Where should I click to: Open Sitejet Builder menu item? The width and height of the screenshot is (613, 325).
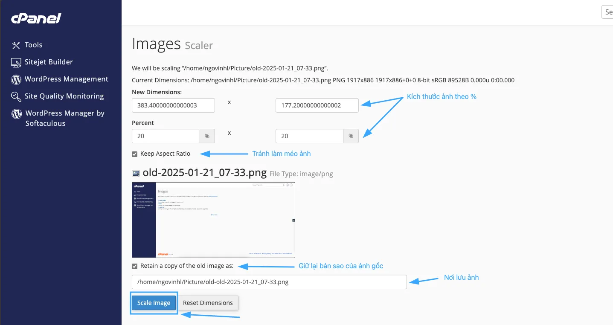point(49,62)
